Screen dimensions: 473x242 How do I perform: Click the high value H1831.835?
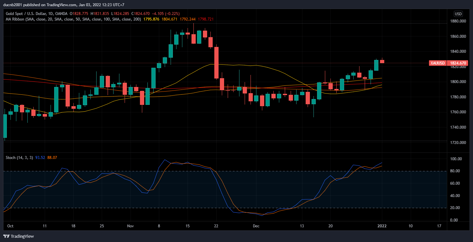(x=100, y=14)
